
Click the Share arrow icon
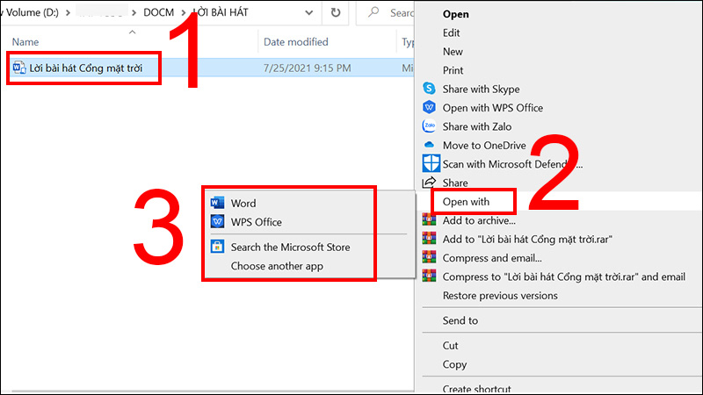[429, 182]
